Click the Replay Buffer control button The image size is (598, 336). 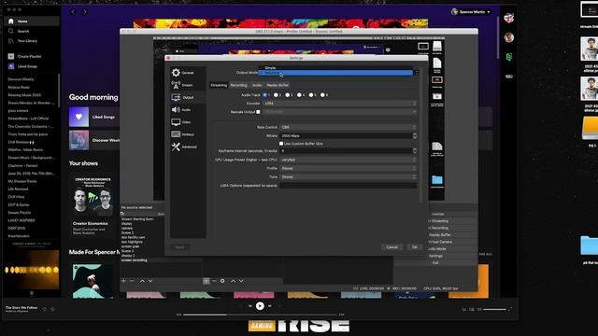click(452, 235)
